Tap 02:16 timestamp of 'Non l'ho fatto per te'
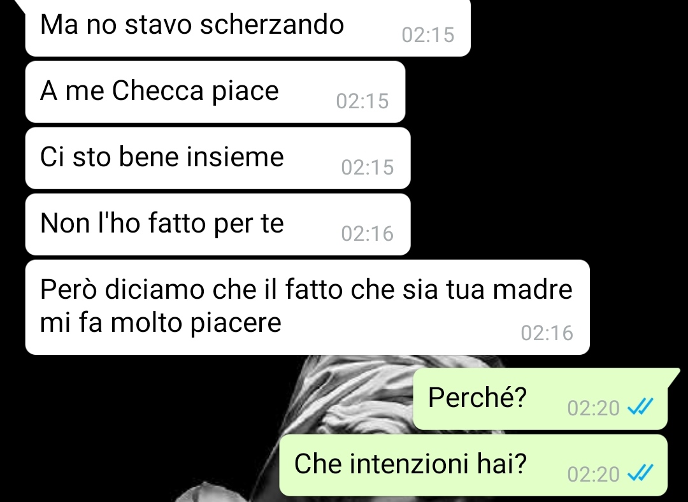 click(368, 234)
